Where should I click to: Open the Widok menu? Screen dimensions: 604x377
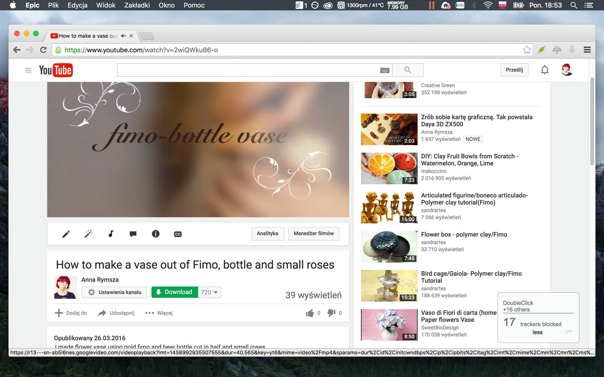(106, 5)
